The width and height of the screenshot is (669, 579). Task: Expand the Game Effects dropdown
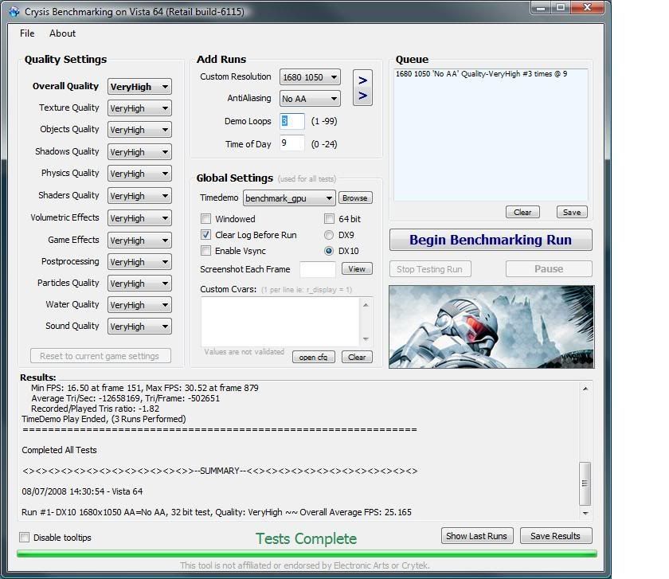[x=139, y=241]
